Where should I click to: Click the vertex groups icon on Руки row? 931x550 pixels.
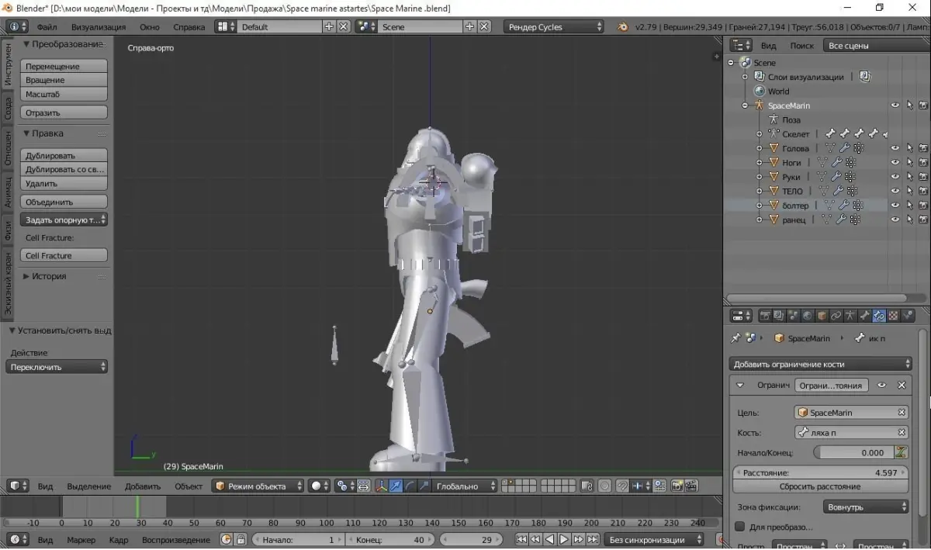click(x=851, y=177)
